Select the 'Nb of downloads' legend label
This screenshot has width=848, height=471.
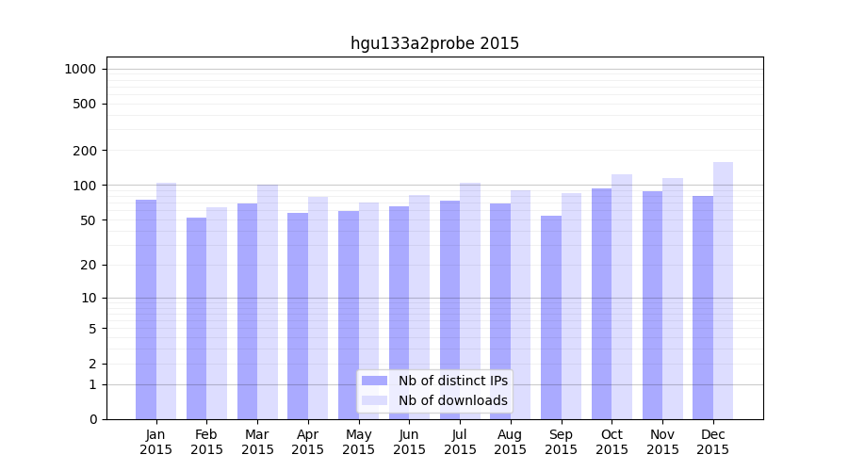[452, 400]
